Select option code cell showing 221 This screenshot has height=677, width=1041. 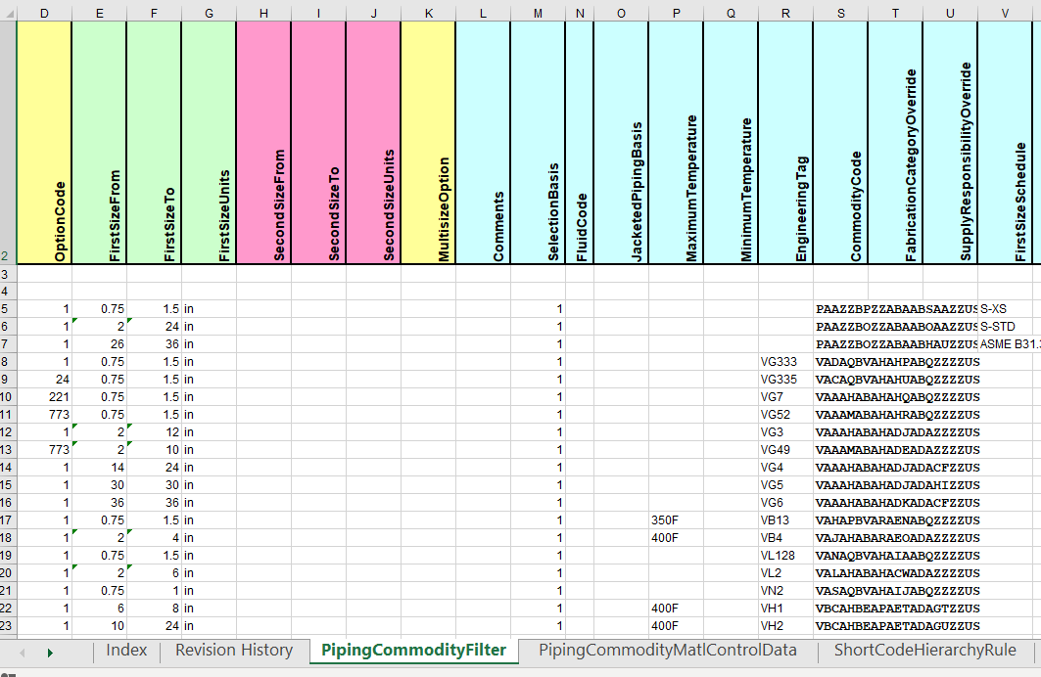tap(44, 397)
